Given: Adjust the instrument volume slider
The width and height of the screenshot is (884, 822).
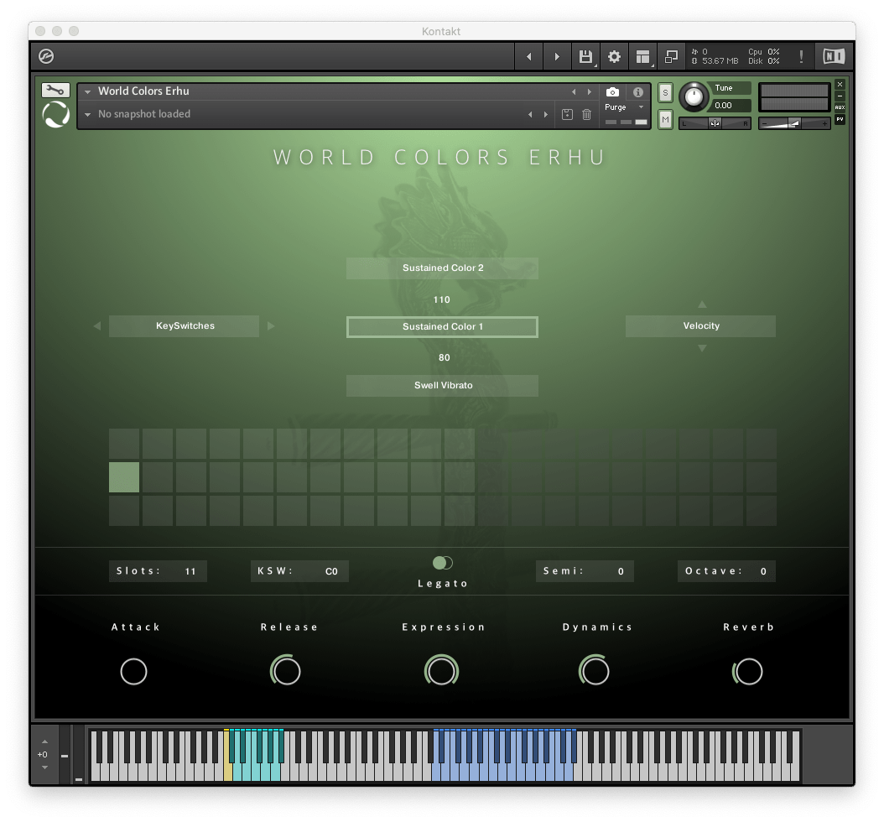Looking at the screenshot, I should pyautogui.click(x=794, y=123).
